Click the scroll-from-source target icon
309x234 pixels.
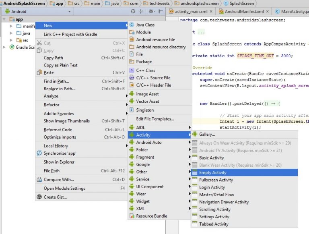(x=133, y=12)
